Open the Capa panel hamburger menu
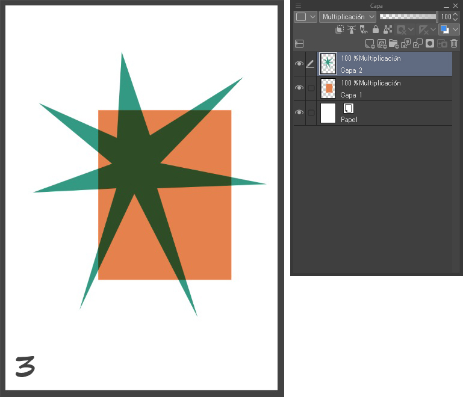Screen dimensions: 463x397 click(x=298, y=5)
